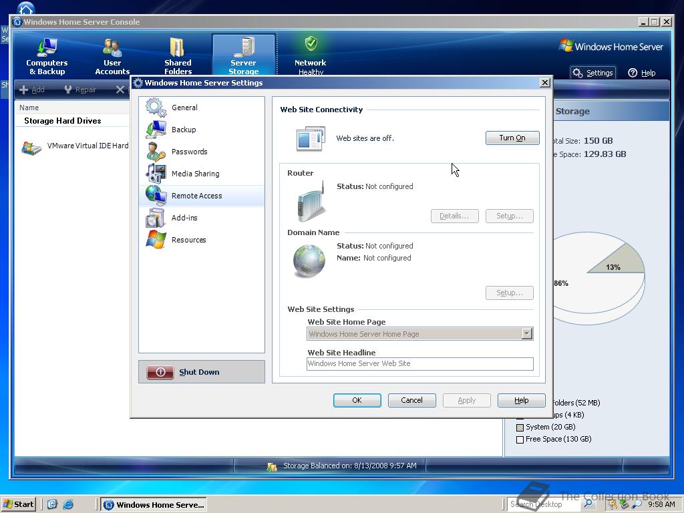Image resolution: width=684 pixels, height=513 pixels.
Task: Click the 13% pie chart slice
Action: pyautogui.click(x=619, y=262)
